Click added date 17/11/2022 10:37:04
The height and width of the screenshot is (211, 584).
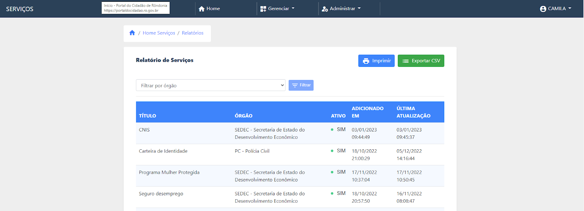364,176
